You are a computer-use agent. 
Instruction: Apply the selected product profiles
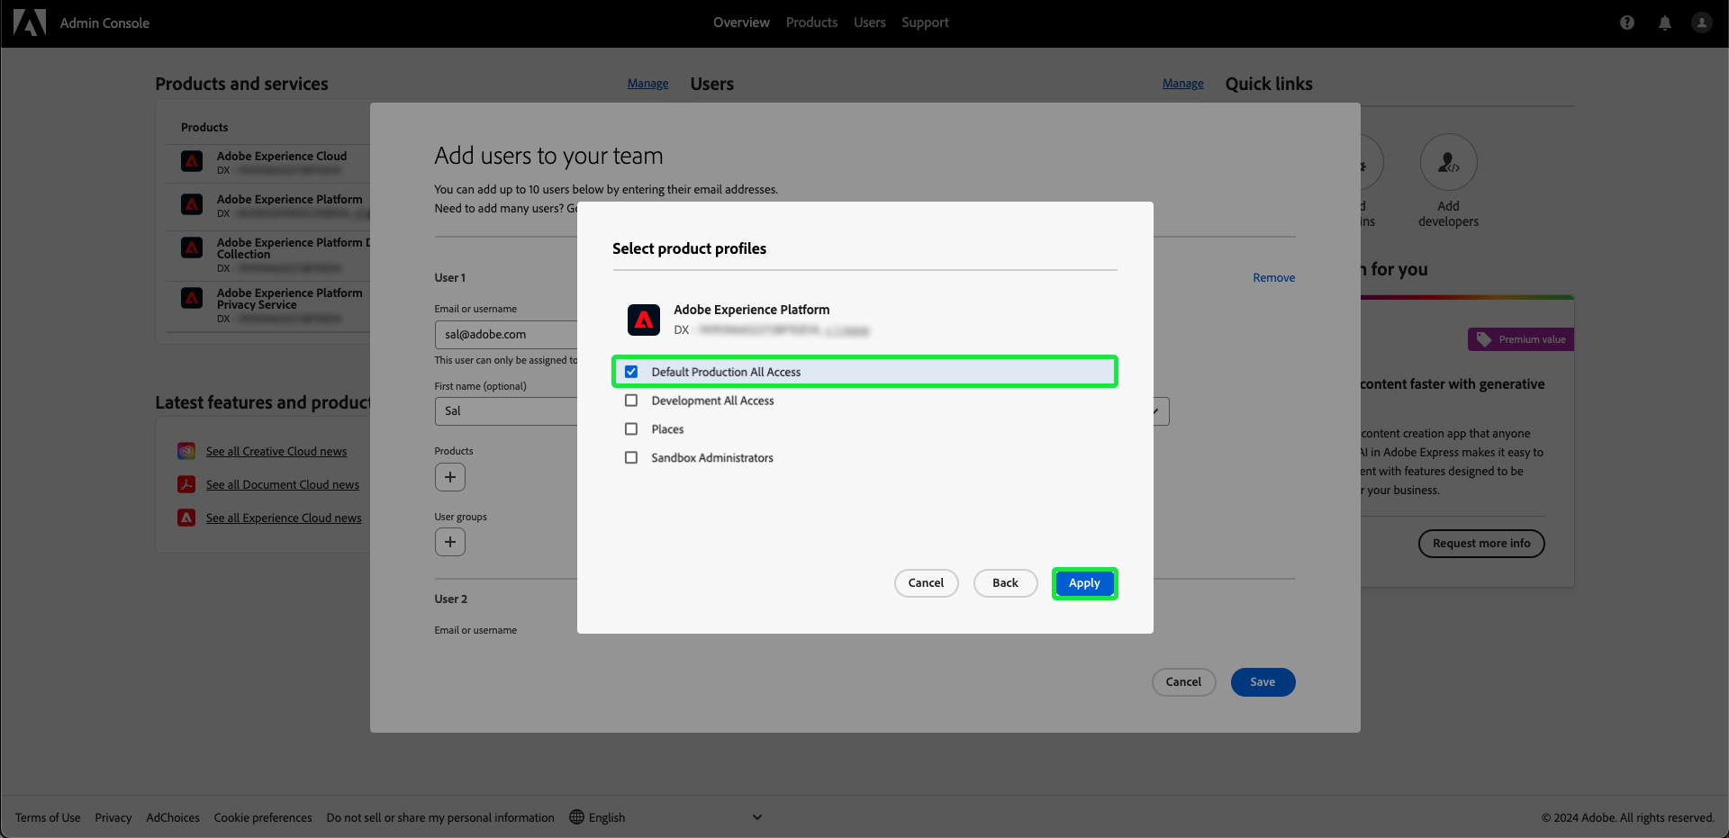[x=1084, y=583]
